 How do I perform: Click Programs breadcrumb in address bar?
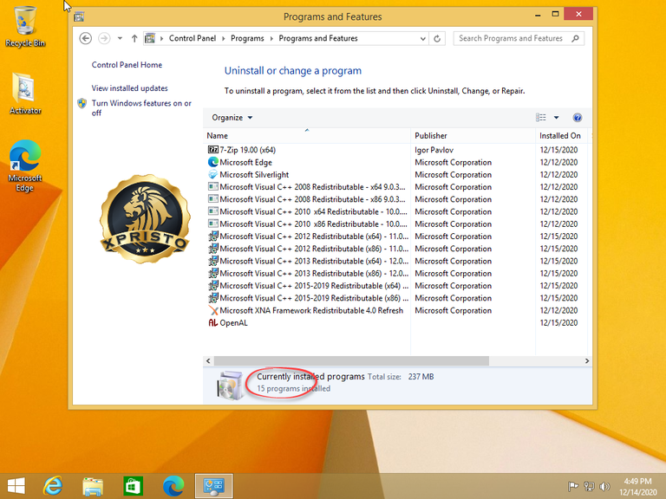point(247,38)
